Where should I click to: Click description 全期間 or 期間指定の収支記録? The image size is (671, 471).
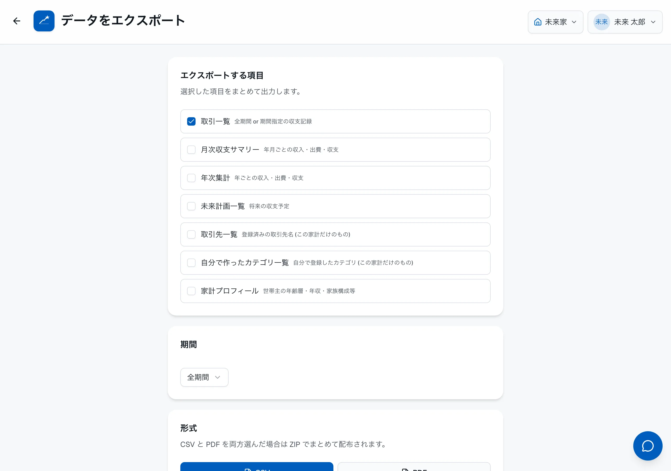pos(273,121)
